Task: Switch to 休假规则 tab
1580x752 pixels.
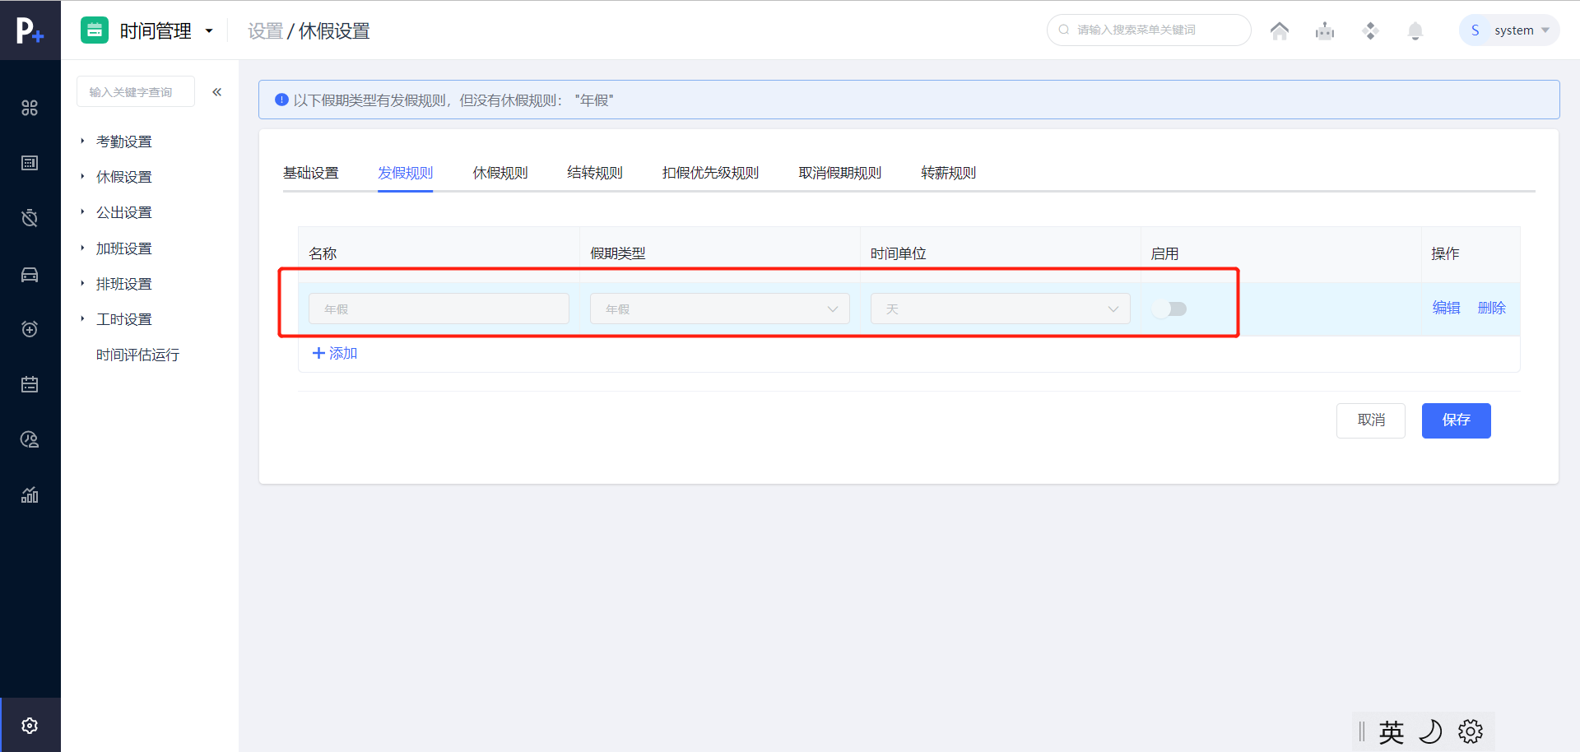Action: pyautogui.click(x=500, y=173)
